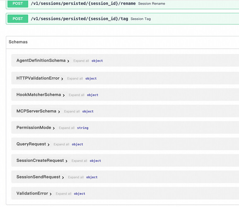Expand the AgentDefinitionSchema chevron
Screen dimensions: 239x207
point(68,61)
